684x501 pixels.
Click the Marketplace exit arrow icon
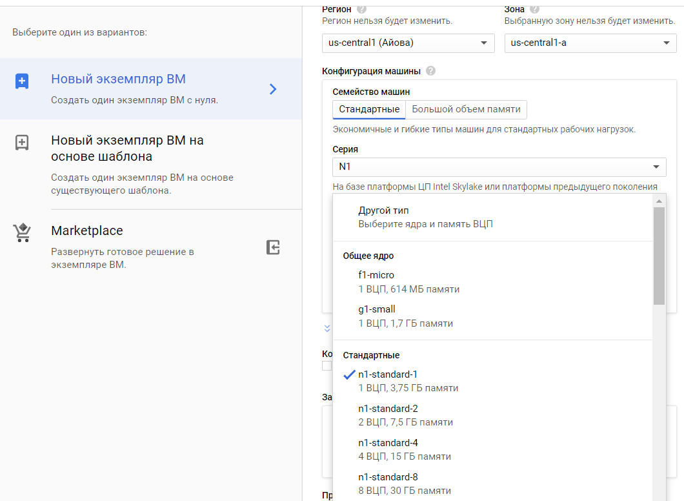[x=273, y=247]
